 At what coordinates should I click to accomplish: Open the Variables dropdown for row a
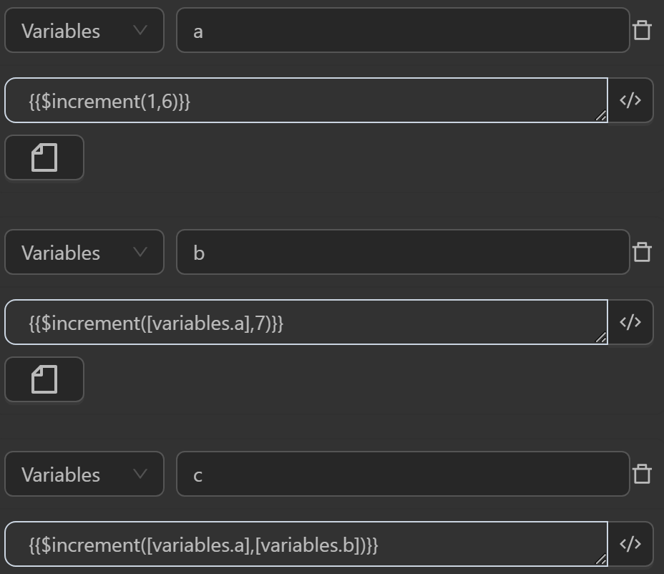84,30
